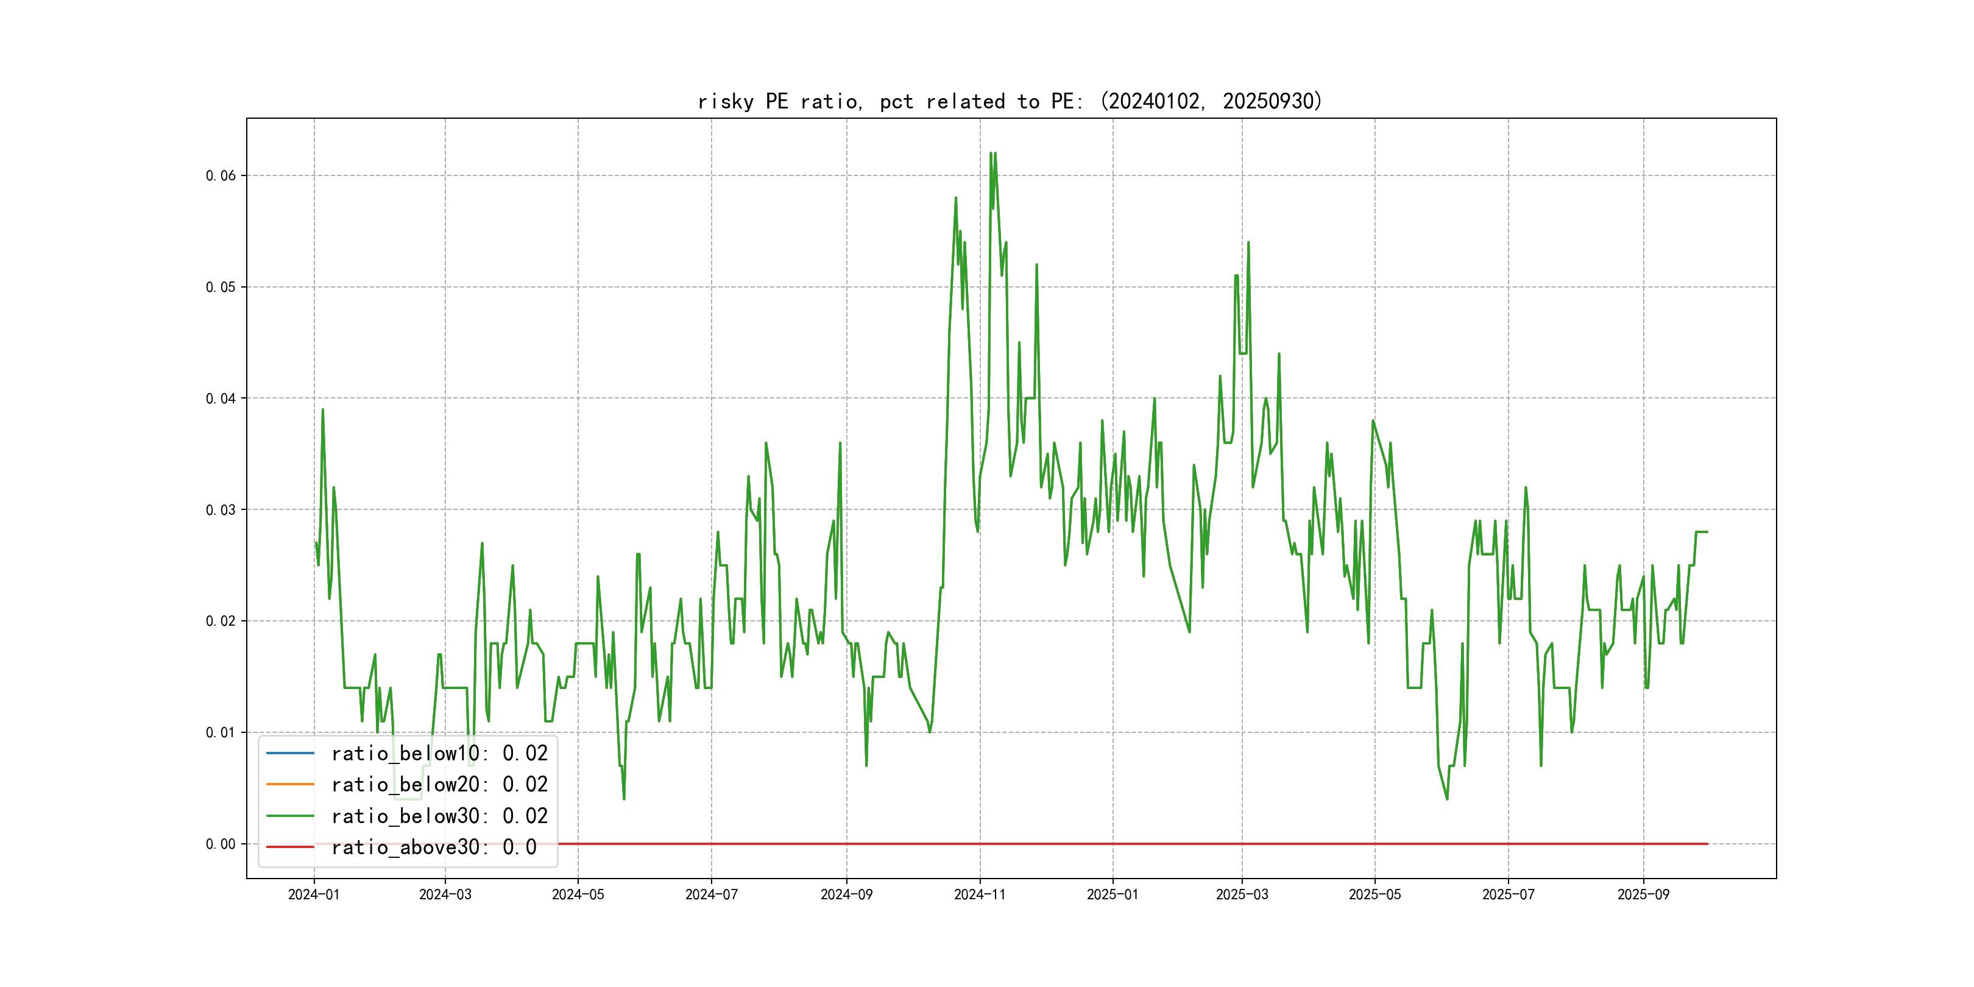Click the 2025-09 x-axis tick label

point(1643,894)
